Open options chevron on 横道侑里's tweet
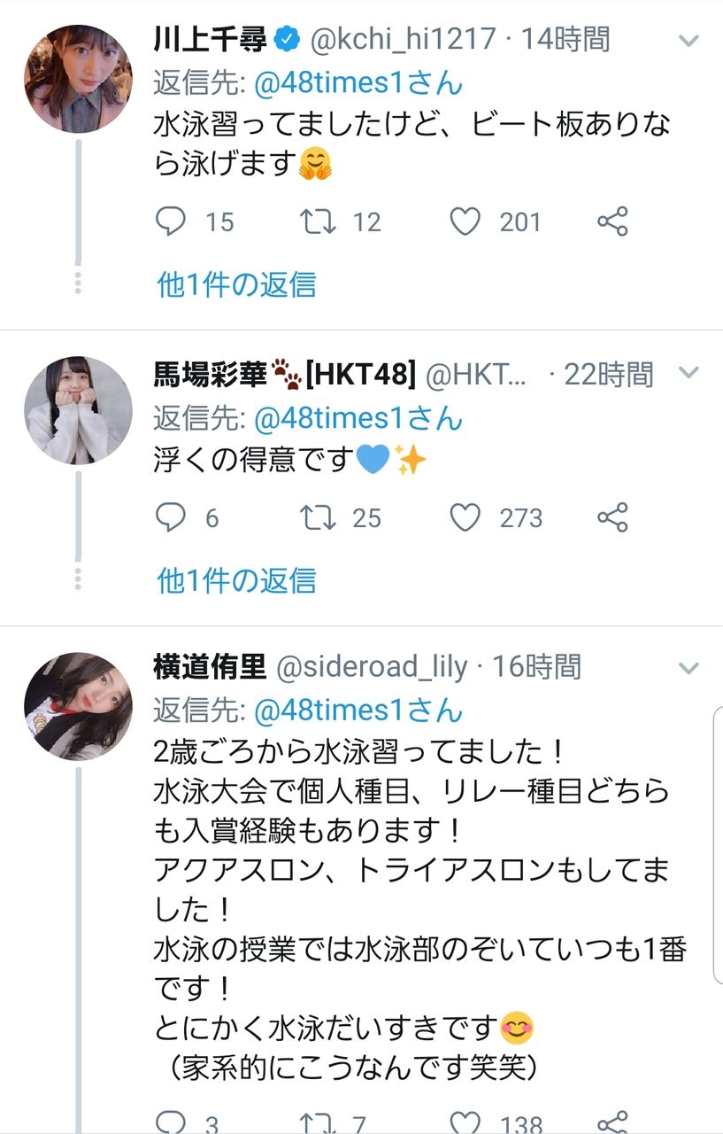 (x=688, y=667)
